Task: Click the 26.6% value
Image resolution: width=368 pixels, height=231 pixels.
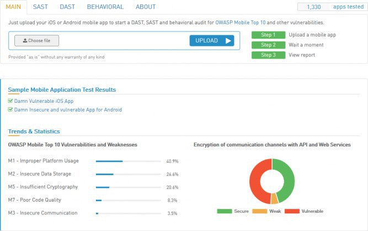Action: point(172,175)
